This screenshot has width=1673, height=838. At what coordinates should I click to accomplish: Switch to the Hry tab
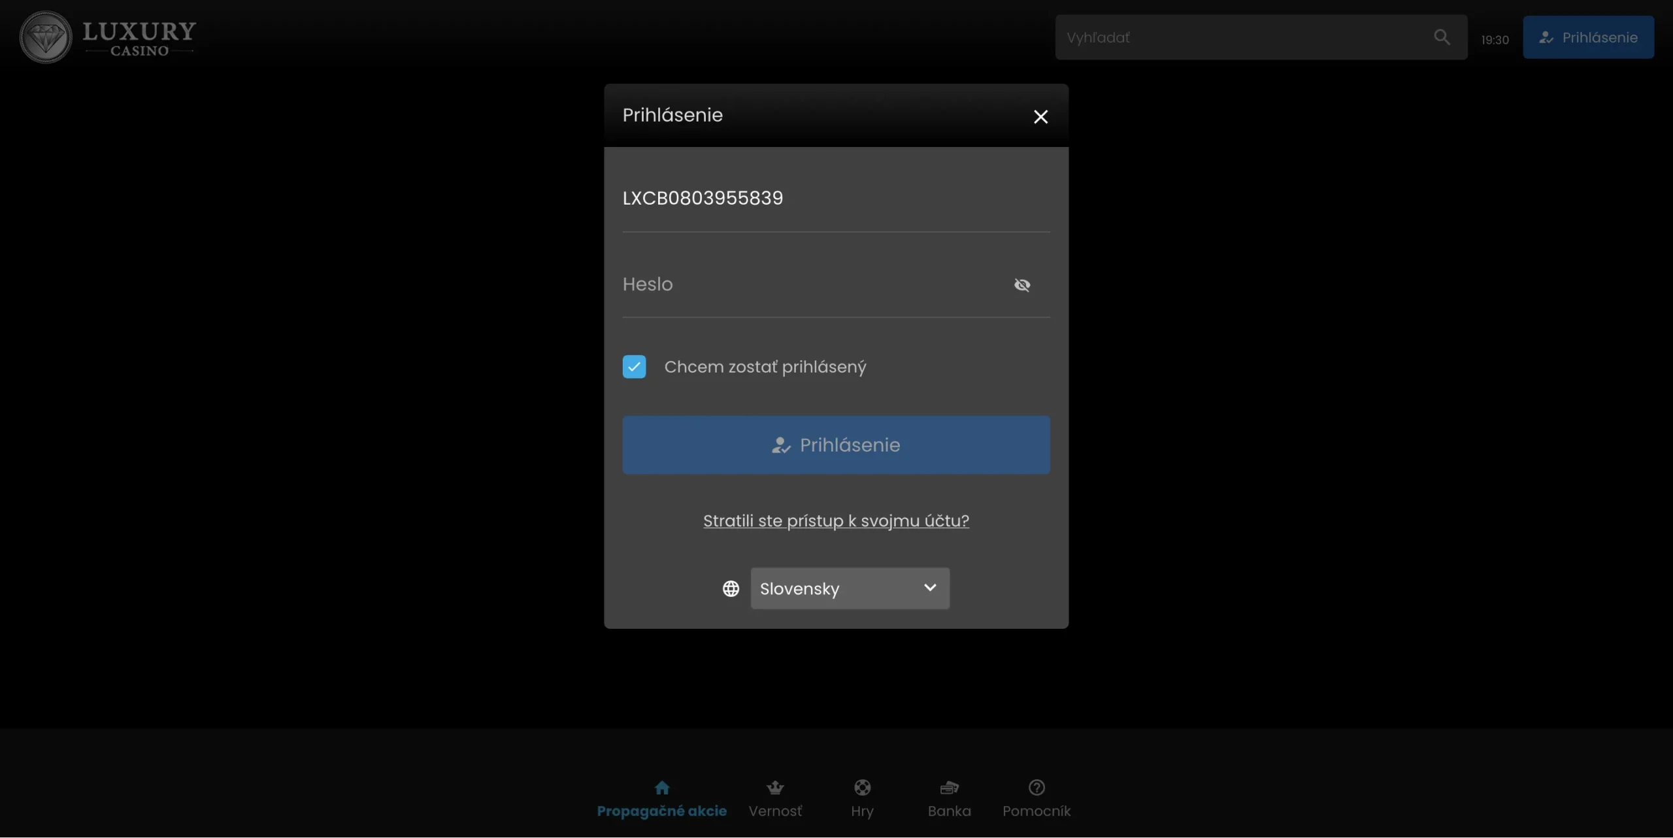[862, 799]
